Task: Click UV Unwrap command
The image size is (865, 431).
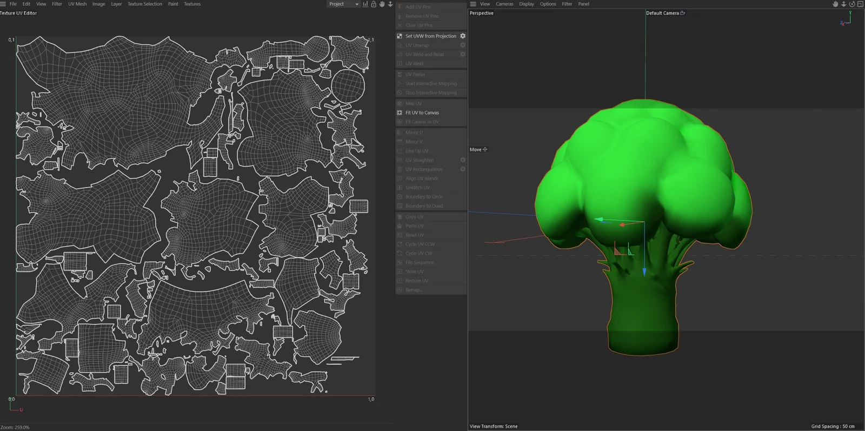Action: click(x=431, y=45)
